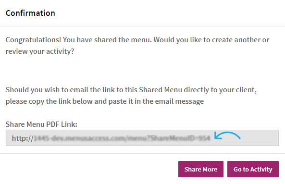The image size is (285, 184).
Task: Click the Share More button
Action: pyautogui.click(x=201, y=169)
